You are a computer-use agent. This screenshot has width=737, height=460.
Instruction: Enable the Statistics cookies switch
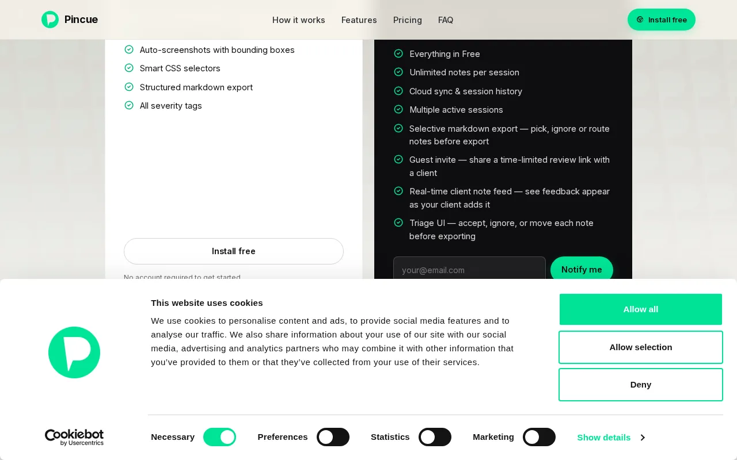click(x=435, y=437)
